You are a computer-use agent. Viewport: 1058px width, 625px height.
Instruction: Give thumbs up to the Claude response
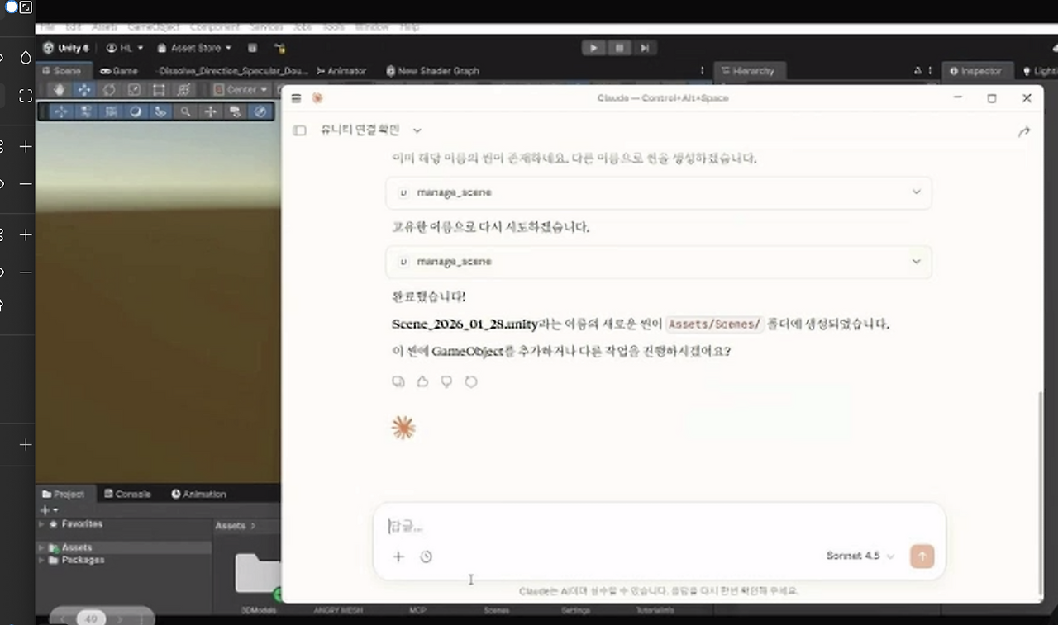click(422, 381)
